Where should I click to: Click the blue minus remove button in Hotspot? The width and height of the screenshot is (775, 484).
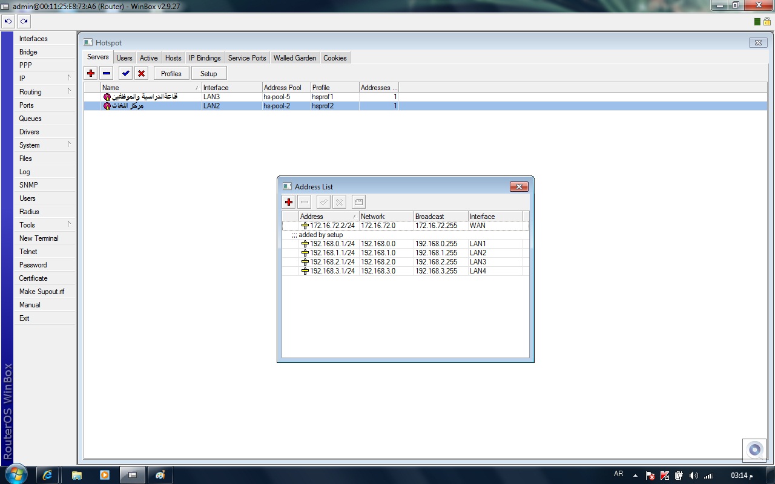(107, 73)
